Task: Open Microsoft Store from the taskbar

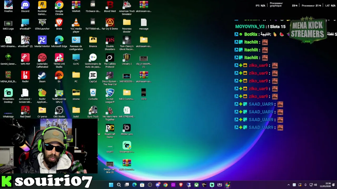Action: pos(142,185)
